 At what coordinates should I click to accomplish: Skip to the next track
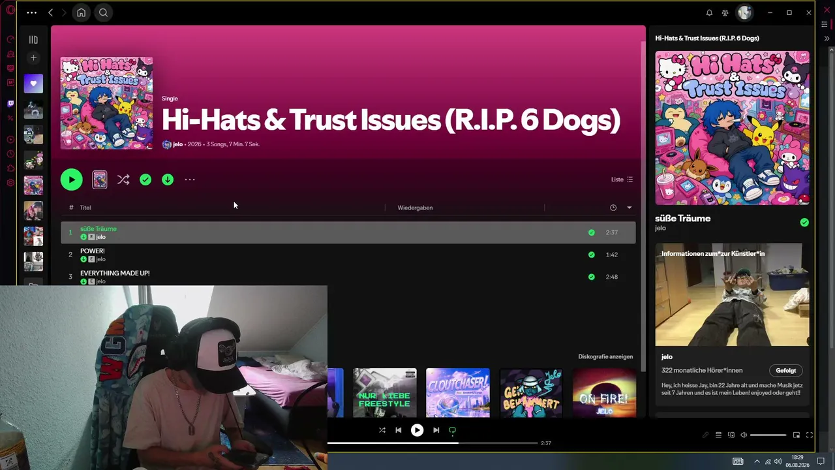pyautogui.click(x=436, y=430)
